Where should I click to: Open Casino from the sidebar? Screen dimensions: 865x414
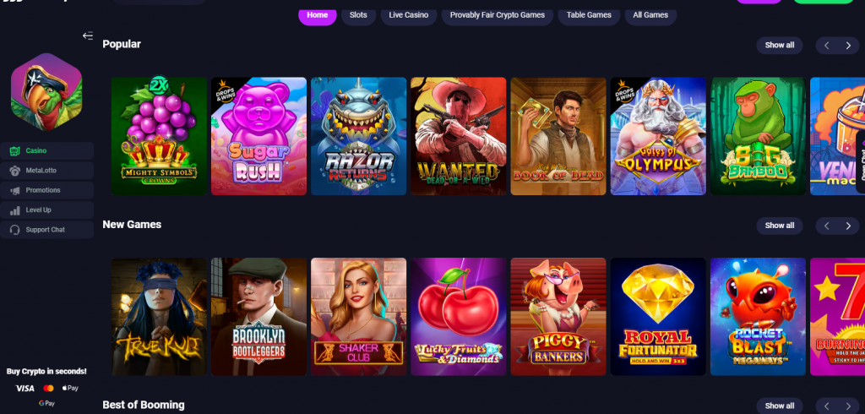(x=47, y=150)
